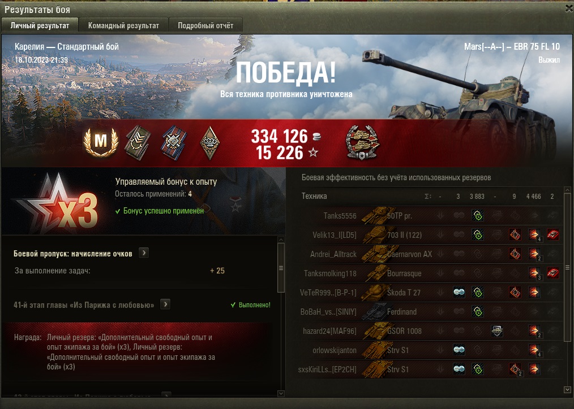
Task: Click scroll down arrow of vehicle list
Action: (567, 390)
